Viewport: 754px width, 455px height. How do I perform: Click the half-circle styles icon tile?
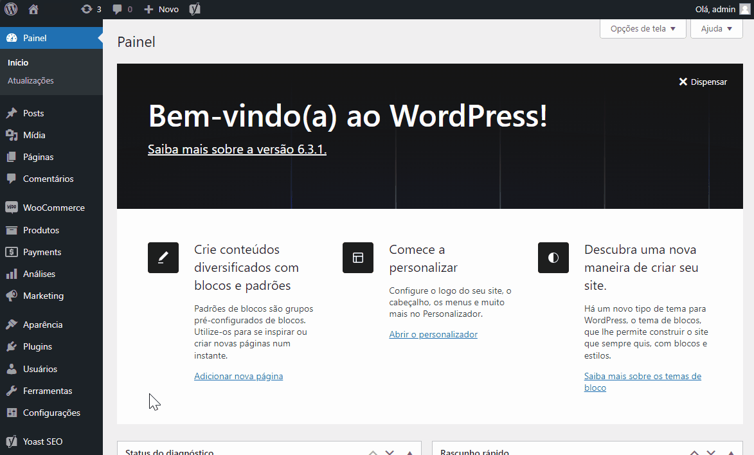[x=553, y=258]
